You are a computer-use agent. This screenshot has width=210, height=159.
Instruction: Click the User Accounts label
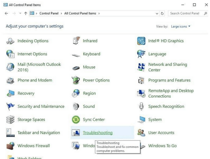(x=161, y=133)
